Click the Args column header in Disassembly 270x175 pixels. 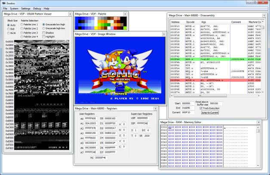point(215,22)
